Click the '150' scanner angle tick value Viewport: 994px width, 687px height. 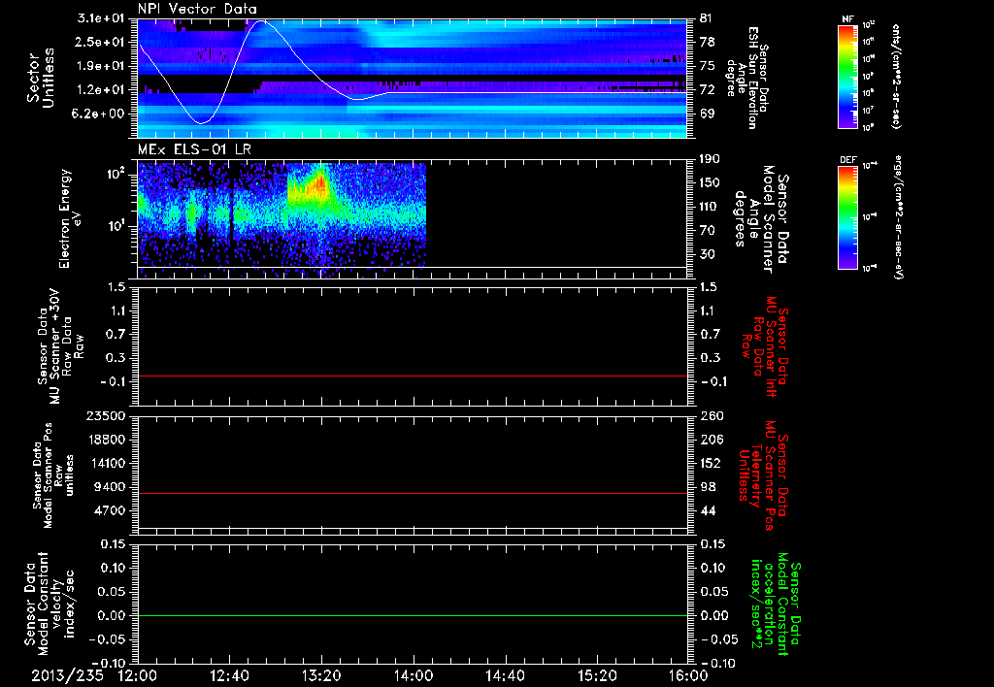click(x=710, y=182)
